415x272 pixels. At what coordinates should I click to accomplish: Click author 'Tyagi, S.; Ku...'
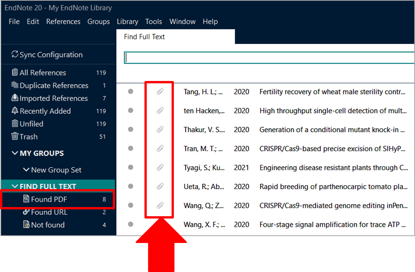coord(204,168)
